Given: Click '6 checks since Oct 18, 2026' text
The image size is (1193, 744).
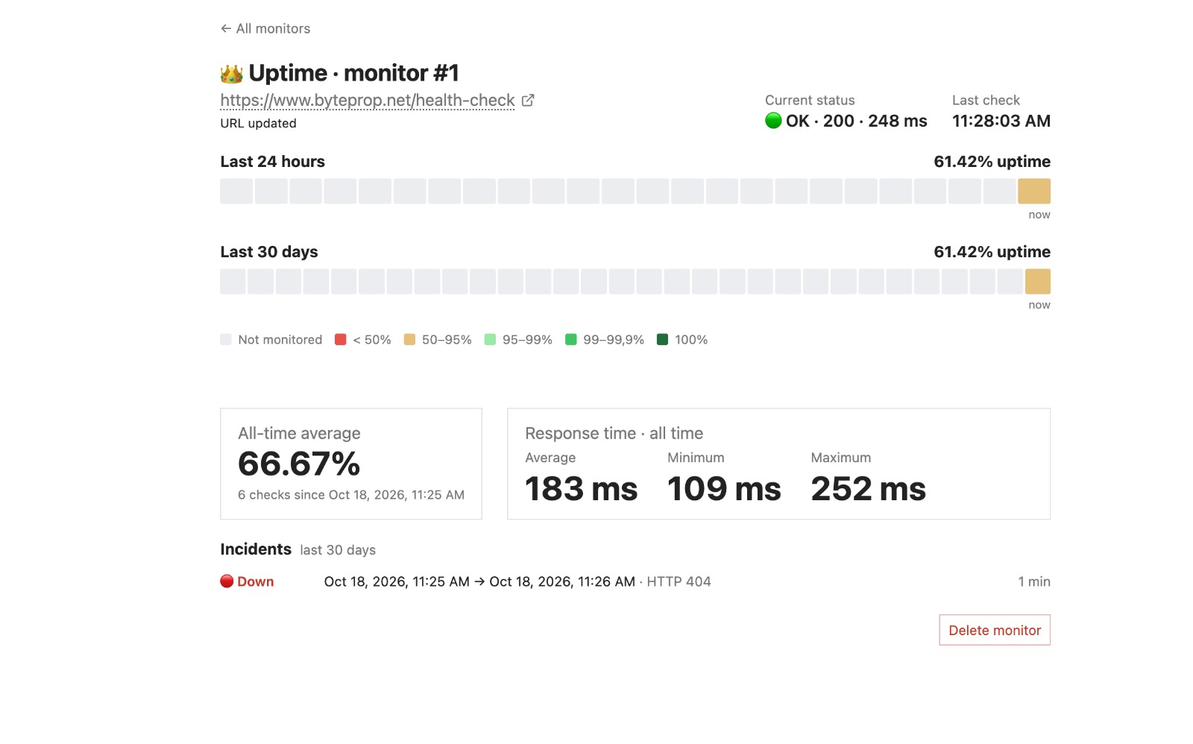Looking at the screenshot, I should 351,495.
